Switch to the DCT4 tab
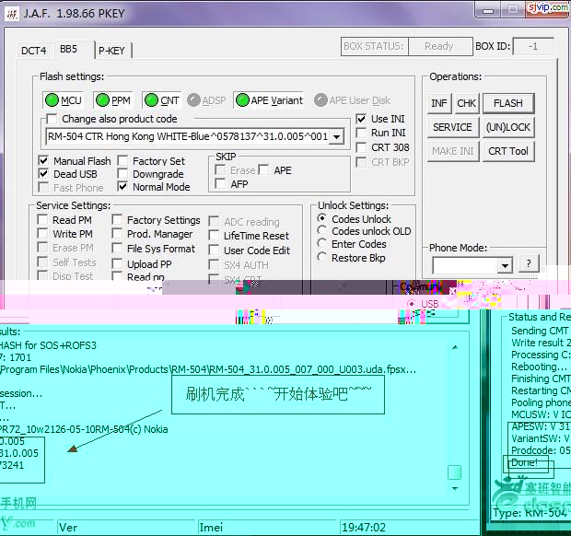571x536 pixels. click(34, 51)
